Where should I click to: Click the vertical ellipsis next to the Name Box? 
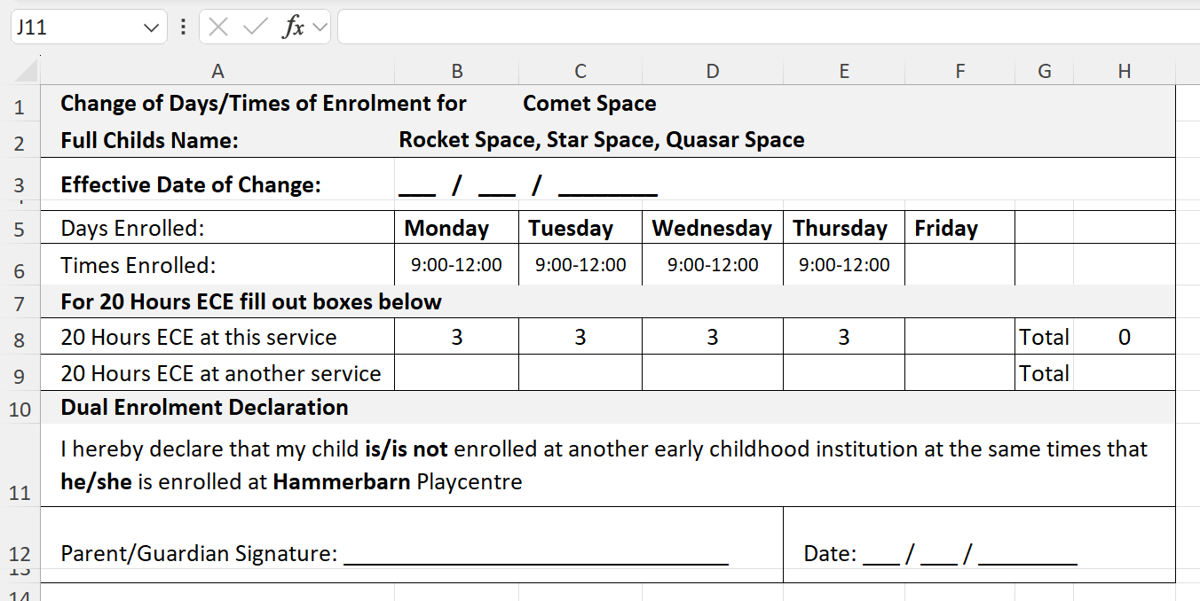coord(182,27)
